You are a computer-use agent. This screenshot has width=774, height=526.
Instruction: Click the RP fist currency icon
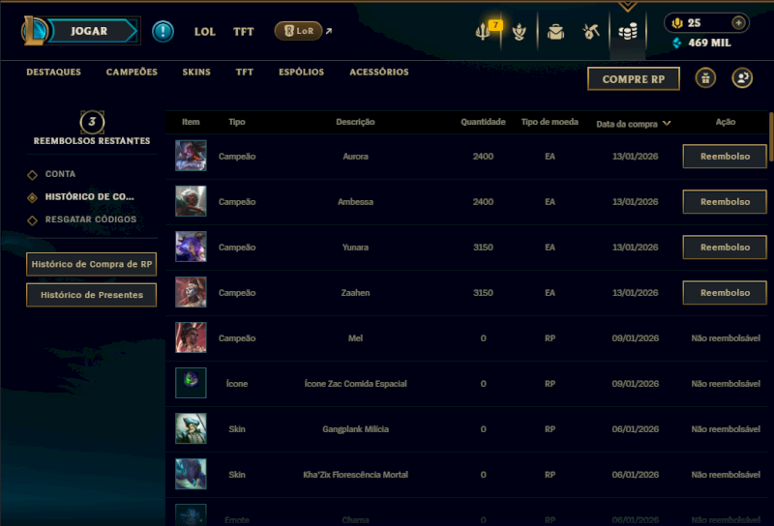pos(677,22)
